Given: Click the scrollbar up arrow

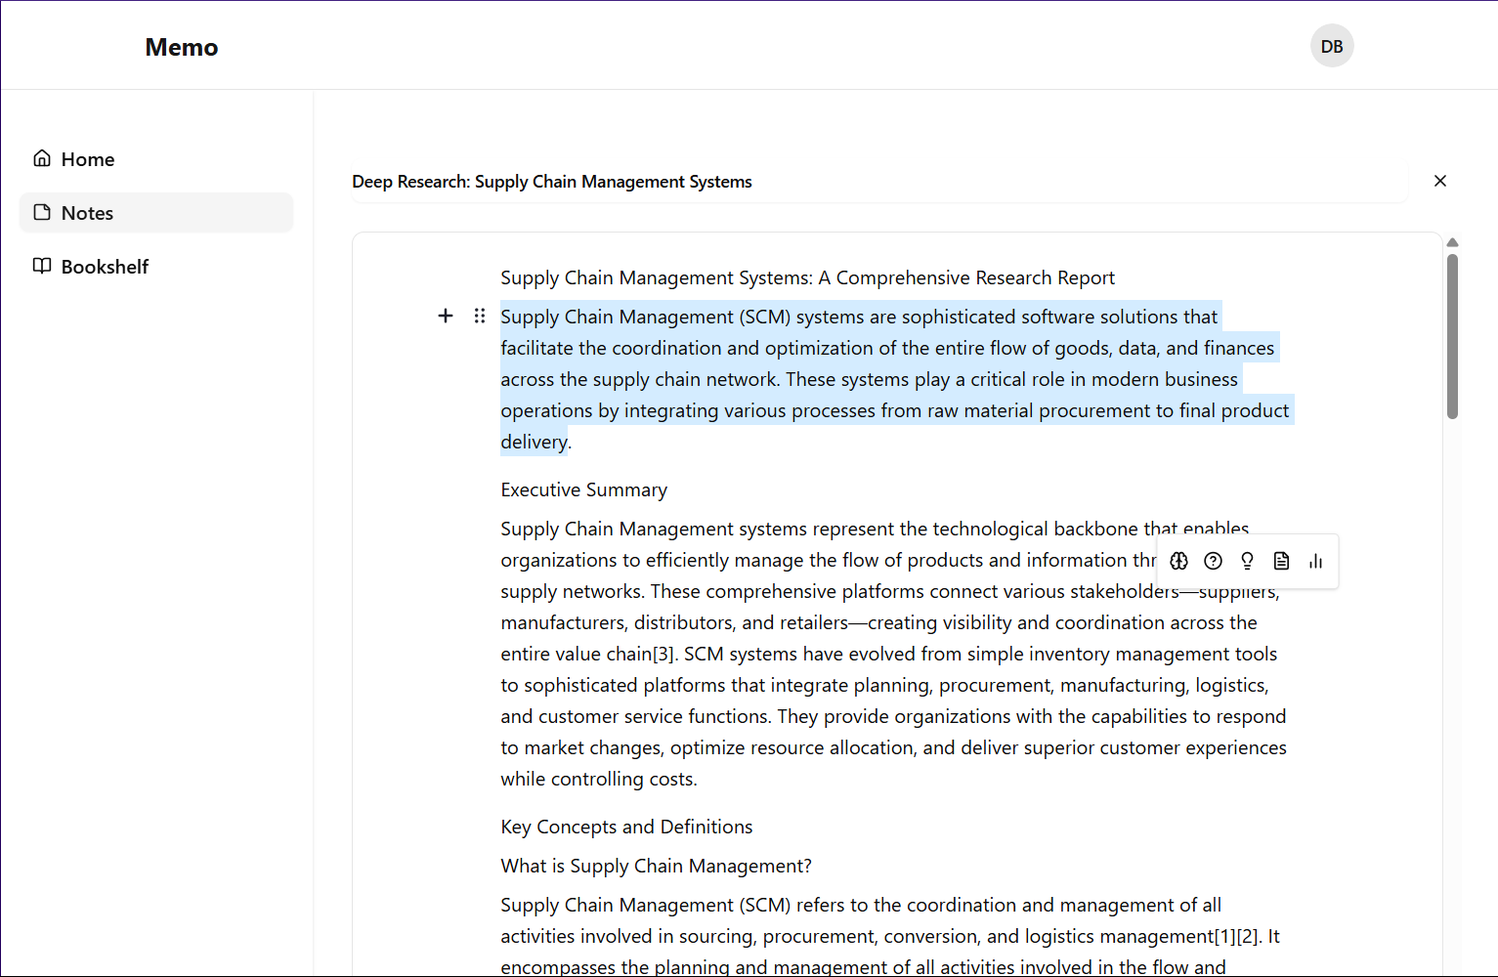Looking at the screenshot, I should [x=1452, y=242].
